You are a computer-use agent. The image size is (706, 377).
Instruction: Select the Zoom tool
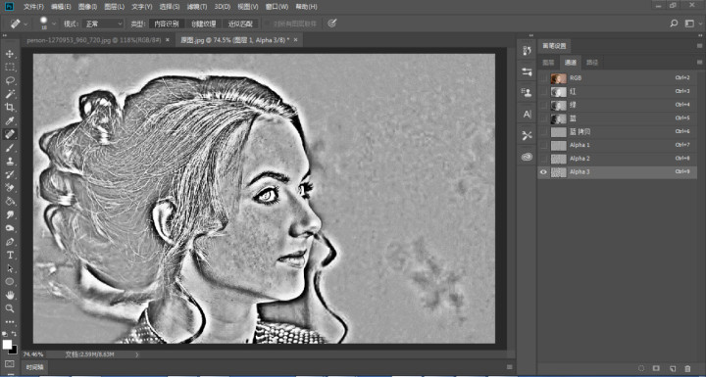[x=10, y=308]
